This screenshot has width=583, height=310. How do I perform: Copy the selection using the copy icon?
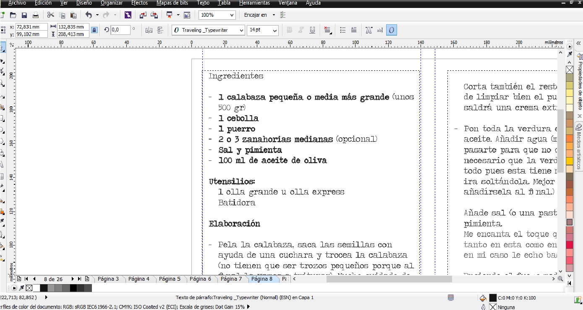point(62,15)
